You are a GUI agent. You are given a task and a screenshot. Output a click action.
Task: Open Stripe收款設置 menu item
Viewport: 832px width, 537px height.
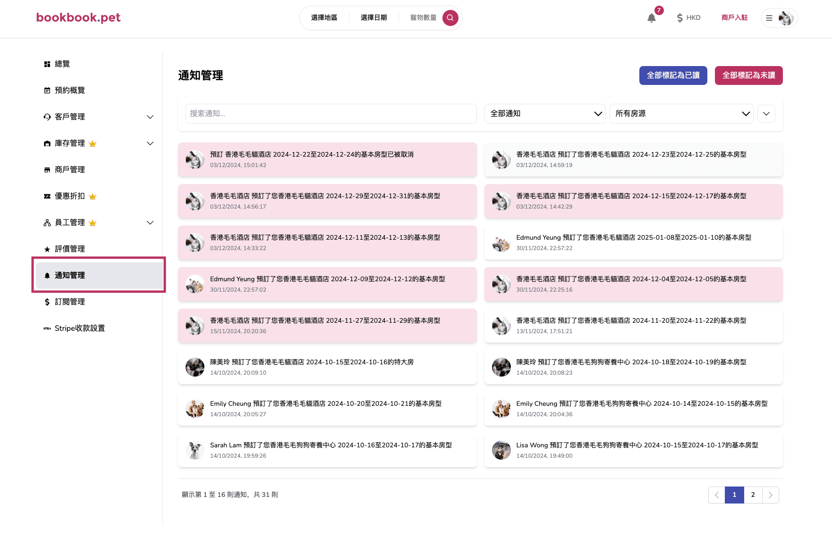(100, 328)
